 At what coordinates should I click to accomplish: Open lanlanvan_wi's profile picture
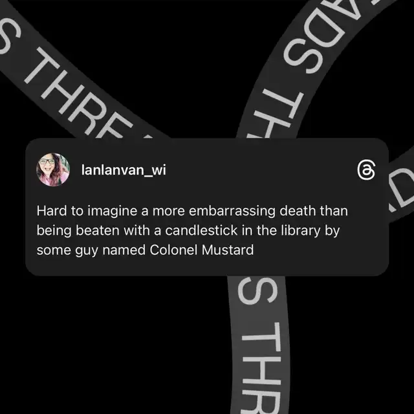pos(53,169)
